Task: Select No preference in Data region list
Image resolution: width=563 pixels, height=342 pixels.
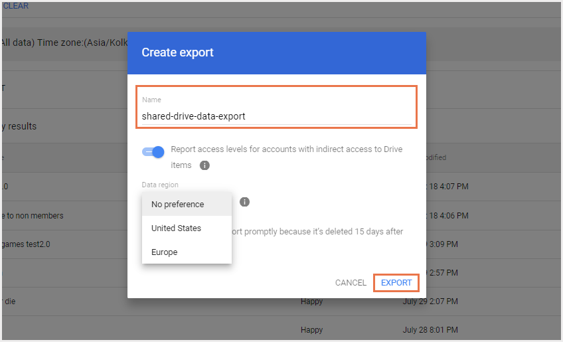Action: pyautogui.click(x=187, y=204)
